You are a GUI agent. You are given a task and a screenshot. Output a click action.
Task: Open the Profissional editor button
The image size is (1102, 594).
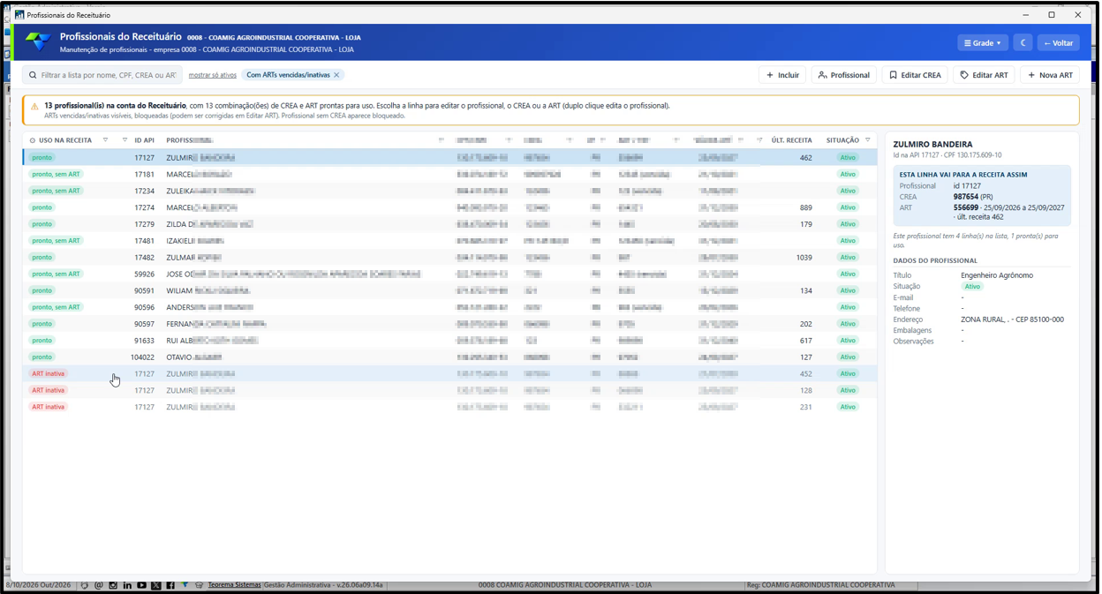[x=844, y=75]
